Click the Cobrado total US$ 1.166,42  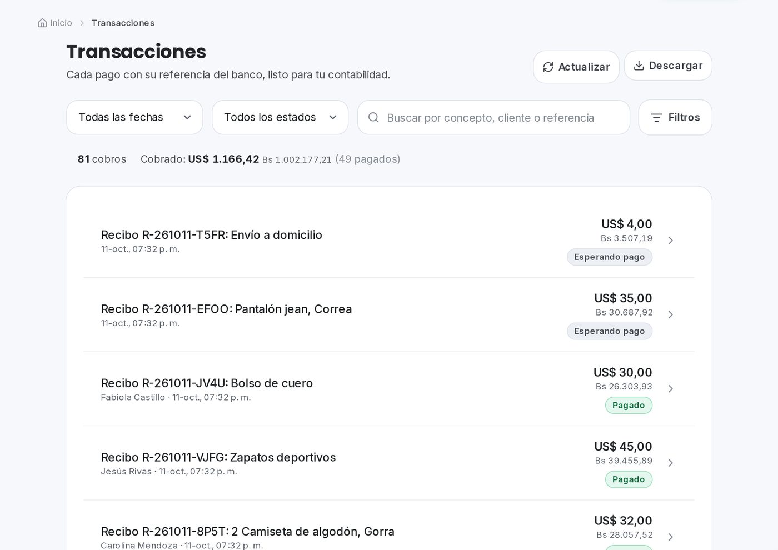[223, 159]
